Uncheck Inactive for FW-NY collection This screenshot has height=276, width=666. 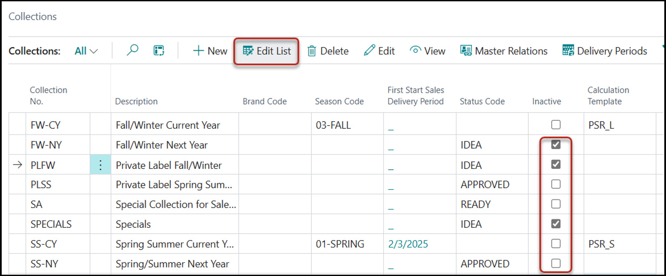tap(556, 145)
